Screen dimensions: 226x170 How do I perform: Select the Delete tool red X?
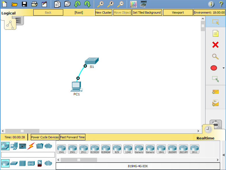(215, 45)
